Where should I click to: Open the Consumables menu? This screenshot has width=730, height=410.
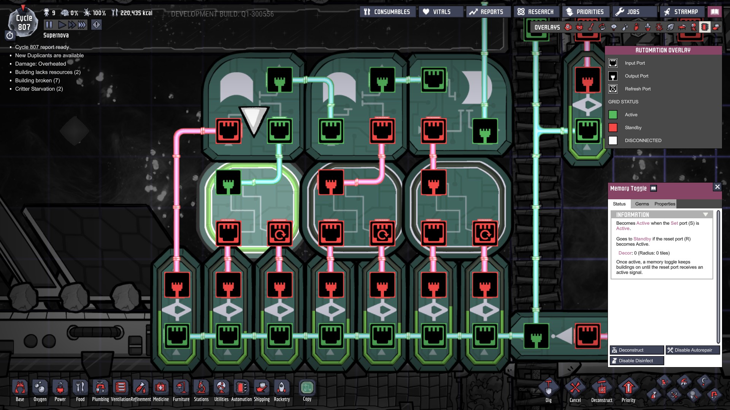point(387,12)
